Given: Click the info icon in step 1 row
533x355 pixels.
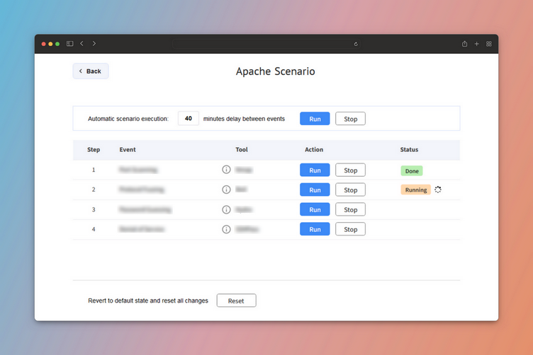Looking at the screenshot, I should click(x=226, y=170).
